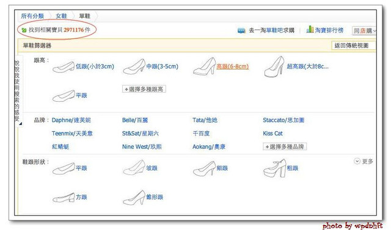Filter by brand 紅蜻蜓
Image resolution: width=391 pixels, height=230 pixels.
click(x=60, y=147)
